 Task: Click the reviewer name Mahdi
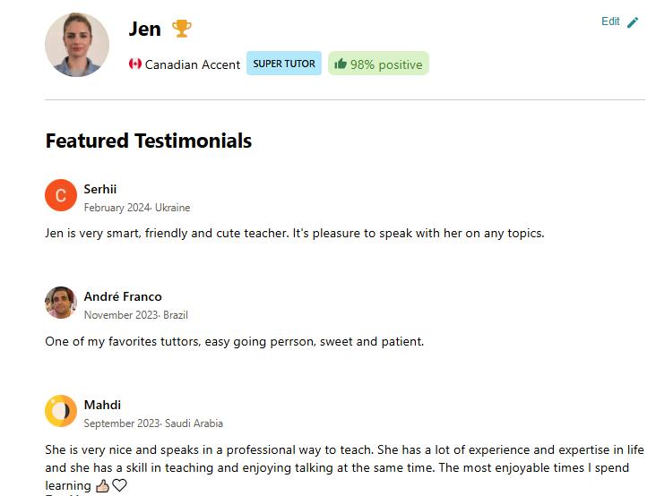(x=102, y=405)
